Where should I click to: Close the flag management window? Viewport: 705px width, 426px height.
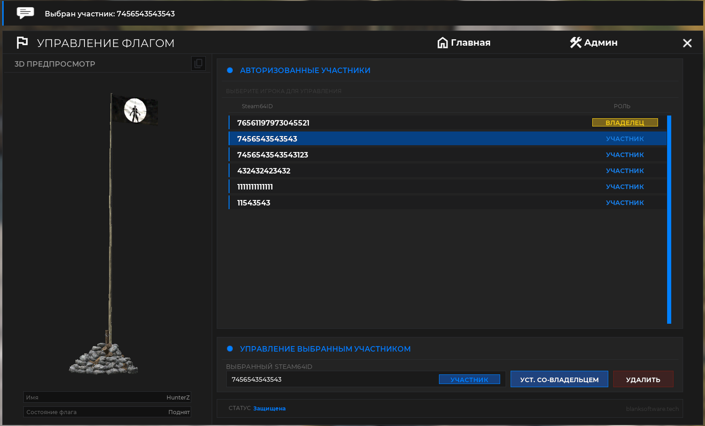coord(687,43)
